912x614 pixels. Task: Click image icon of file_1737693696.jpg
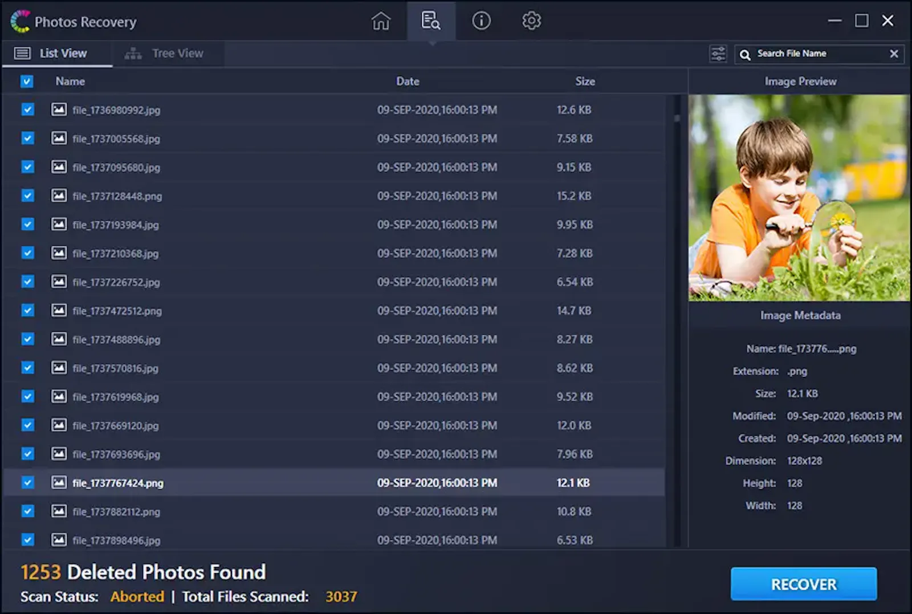point(59,454)
